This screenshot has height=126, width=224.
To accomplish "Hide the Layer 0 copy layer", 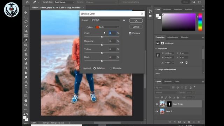I will (157, 104).
